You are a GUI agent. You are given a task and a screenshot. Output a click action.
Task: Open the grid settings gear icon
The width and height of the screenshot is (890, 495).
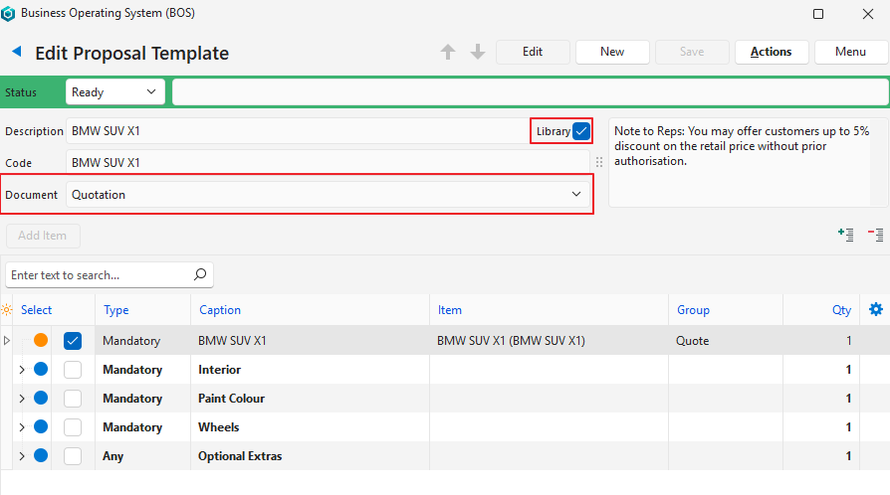pos(876,309)
